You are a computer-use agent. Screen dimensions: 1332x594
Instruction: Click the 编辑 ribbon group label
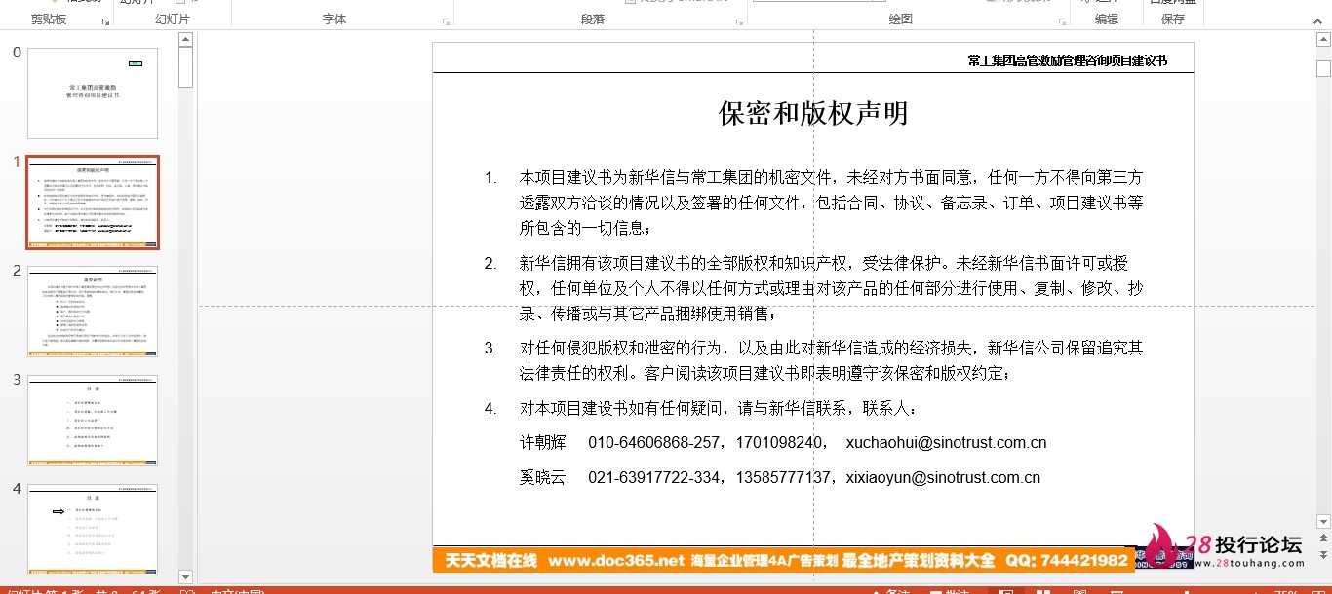pos(1107,19)
